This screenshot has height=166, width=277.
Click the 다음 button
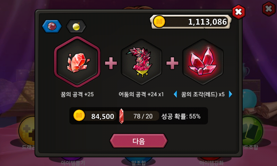pos(139,141)
